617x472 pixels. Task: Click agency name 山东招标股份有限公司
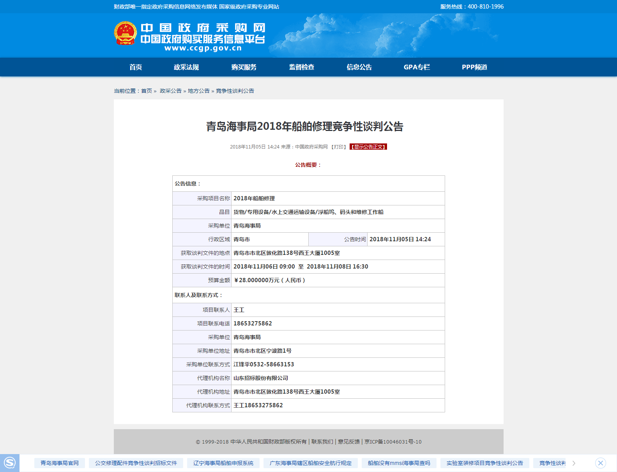coord(261,378)
